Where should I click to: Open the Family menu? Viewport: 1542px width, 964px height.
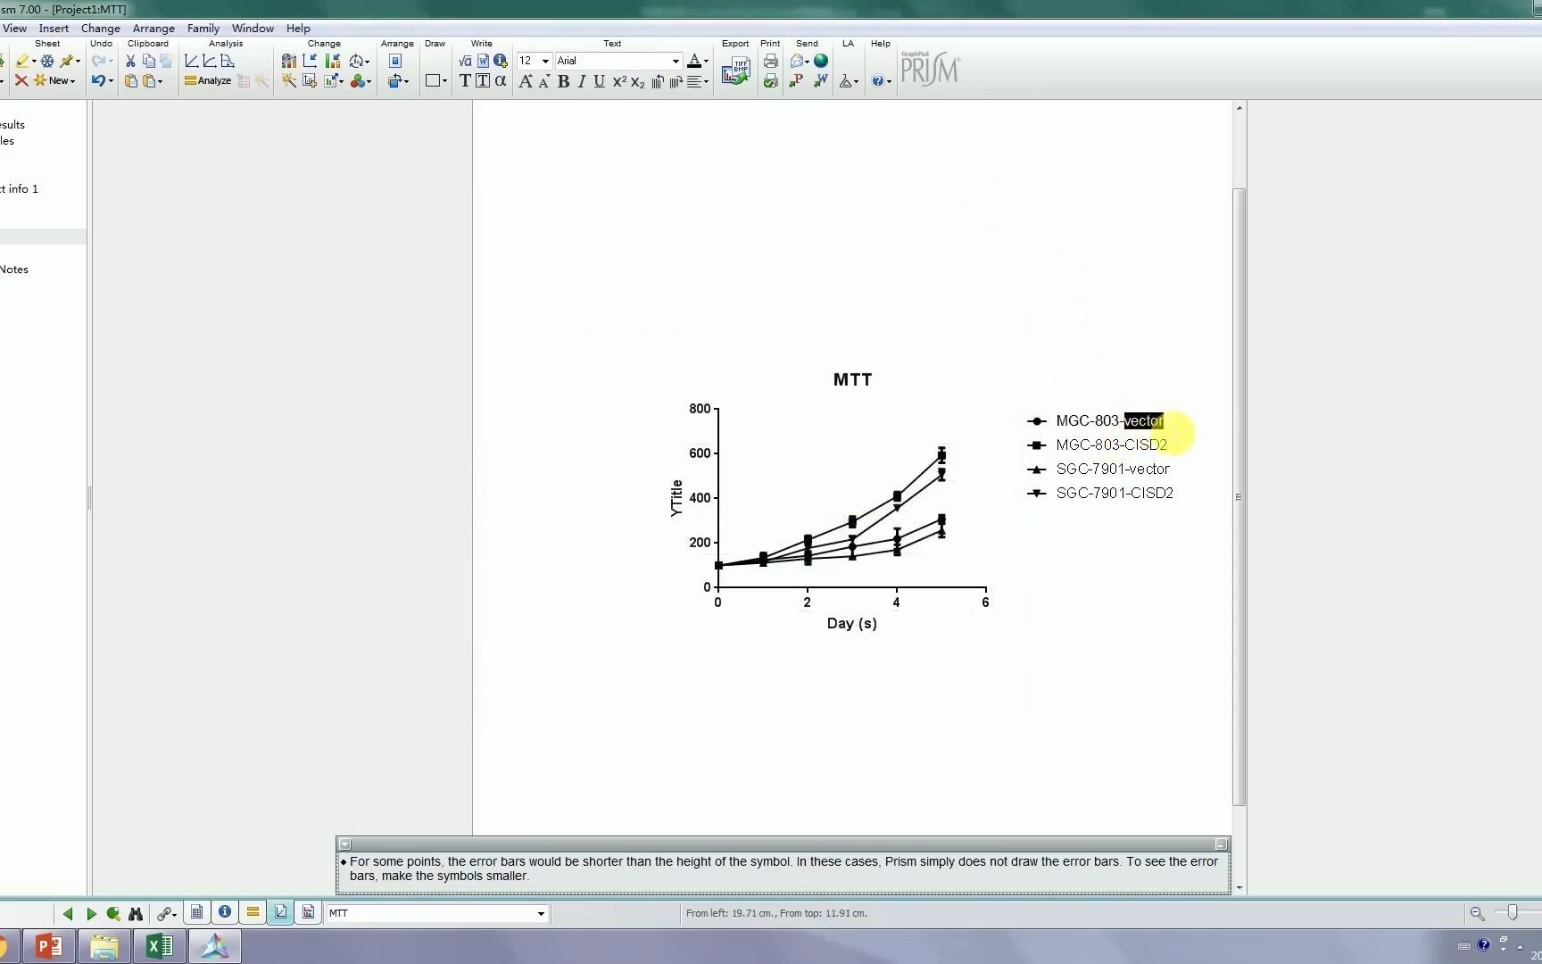203,28
